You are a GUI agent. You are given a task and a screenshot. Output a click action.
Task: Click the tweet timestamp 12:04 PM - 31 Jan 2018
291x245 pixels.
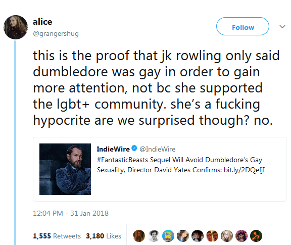pos(71,213)
